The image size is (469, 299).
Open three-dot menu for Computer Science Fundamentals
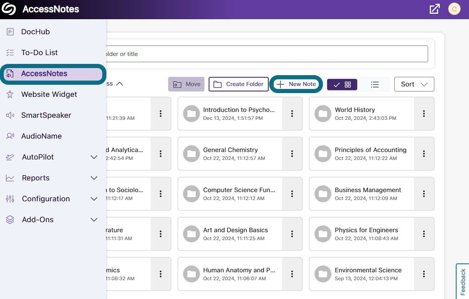pyautogui.click(x=292, y=194)
